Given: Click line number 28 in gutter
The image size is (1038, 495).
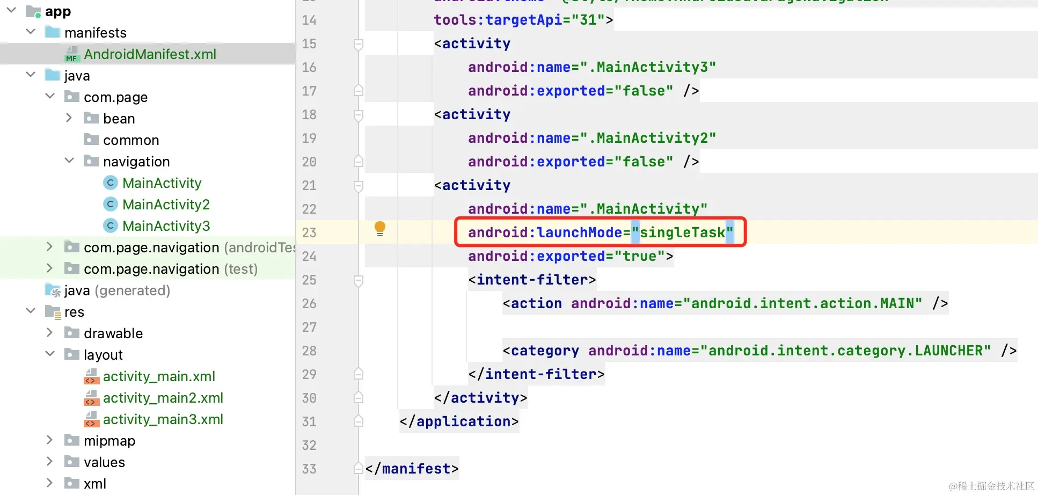Looking at the screenshot, I should 309,351.
